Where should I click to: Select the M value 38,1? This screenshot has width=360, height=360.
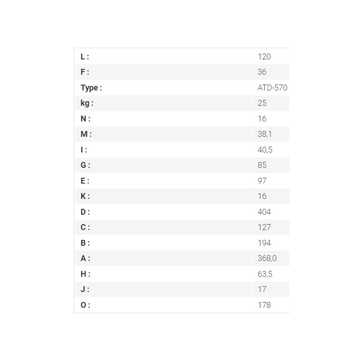tap(265, 134)
